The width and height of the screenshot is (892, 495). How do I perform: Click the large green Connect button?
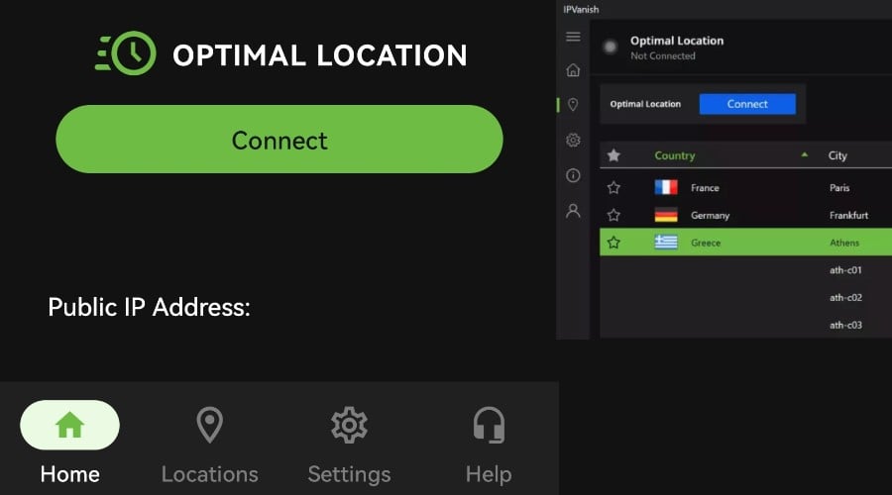pyautogui.click(x=279, y=140)
